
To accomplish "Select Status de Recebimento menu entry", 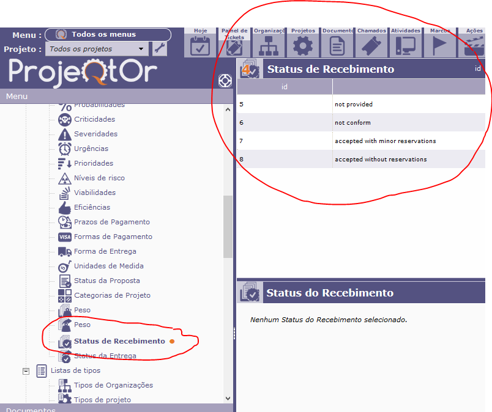I will click(119, 341).
